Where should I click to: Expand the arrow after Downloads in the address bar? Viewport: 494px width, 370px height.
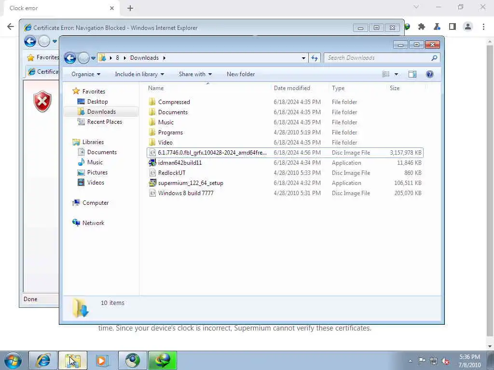(164, 58)
